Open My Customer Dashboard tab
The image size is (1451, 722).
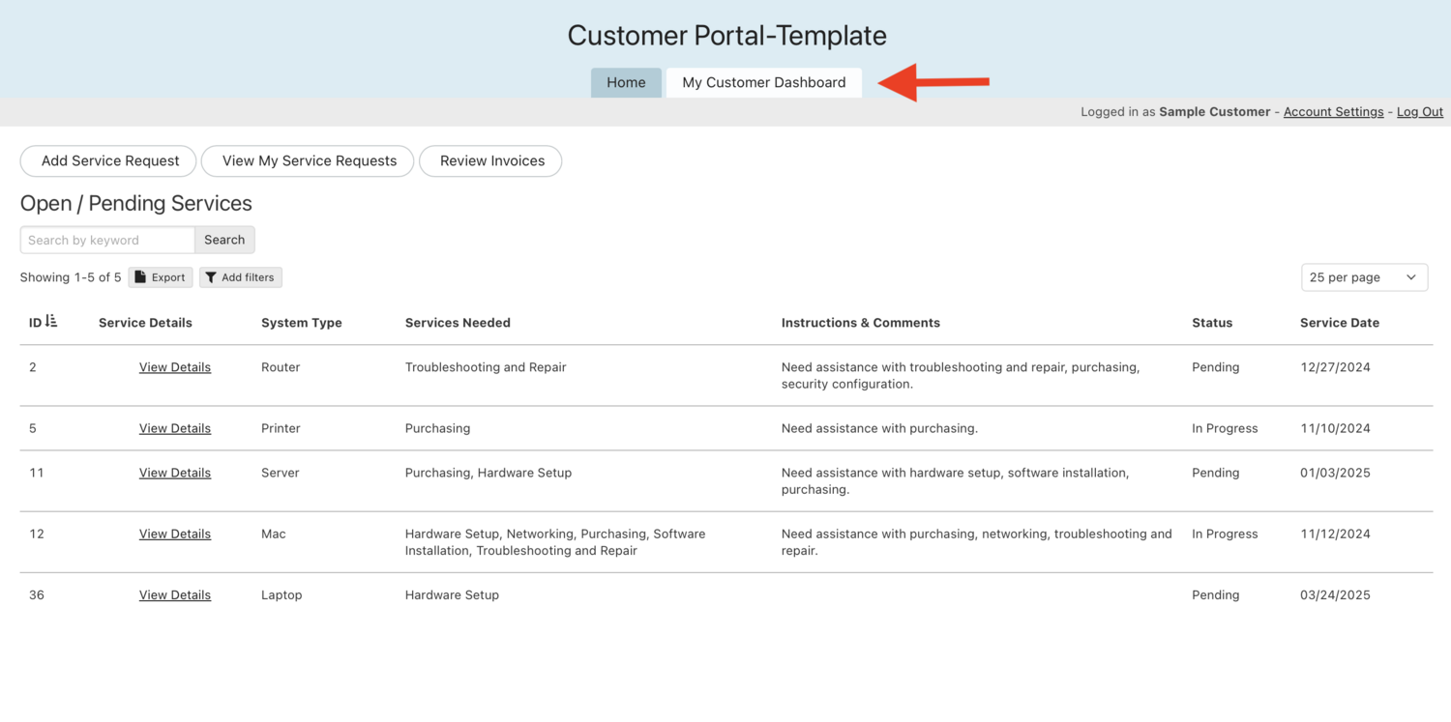point(763,82)
